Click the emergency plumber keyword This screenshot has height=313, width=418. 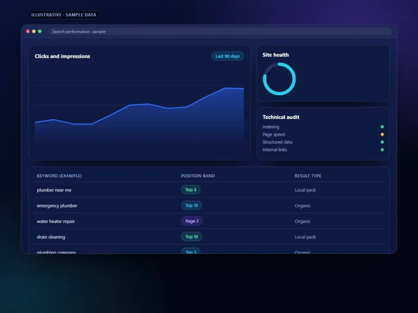click(57, 206)
